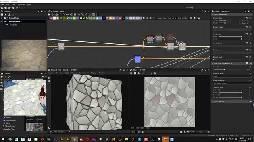Viewport: 254px width, 142px height.
Task: Select the Blend node with icons above it
Action: coord(182,47)
